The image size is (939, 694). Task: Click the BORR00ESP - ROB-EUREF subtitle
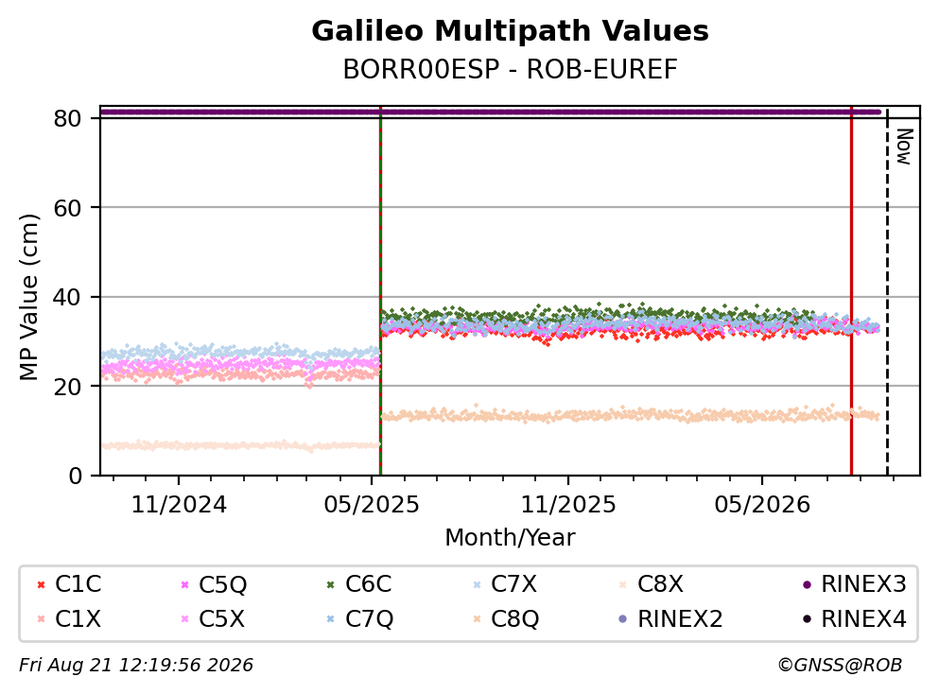coord(511,69)
